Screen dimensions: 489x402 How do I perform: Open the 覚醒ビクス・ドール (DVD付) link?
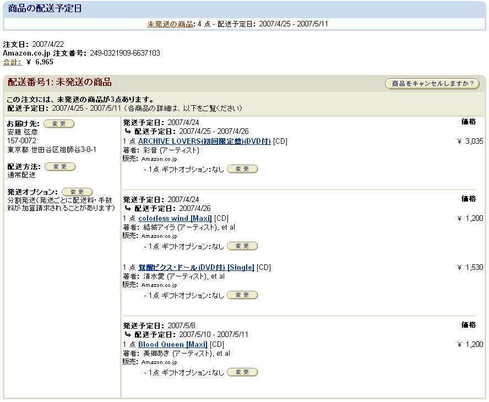pos(196,268)
